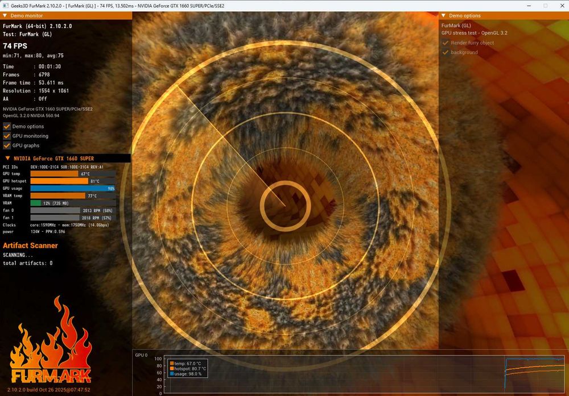The height and width of the screenshot is (396, 569).
Task: Click the total artifacts: 0 text
Action: point(27,263)
